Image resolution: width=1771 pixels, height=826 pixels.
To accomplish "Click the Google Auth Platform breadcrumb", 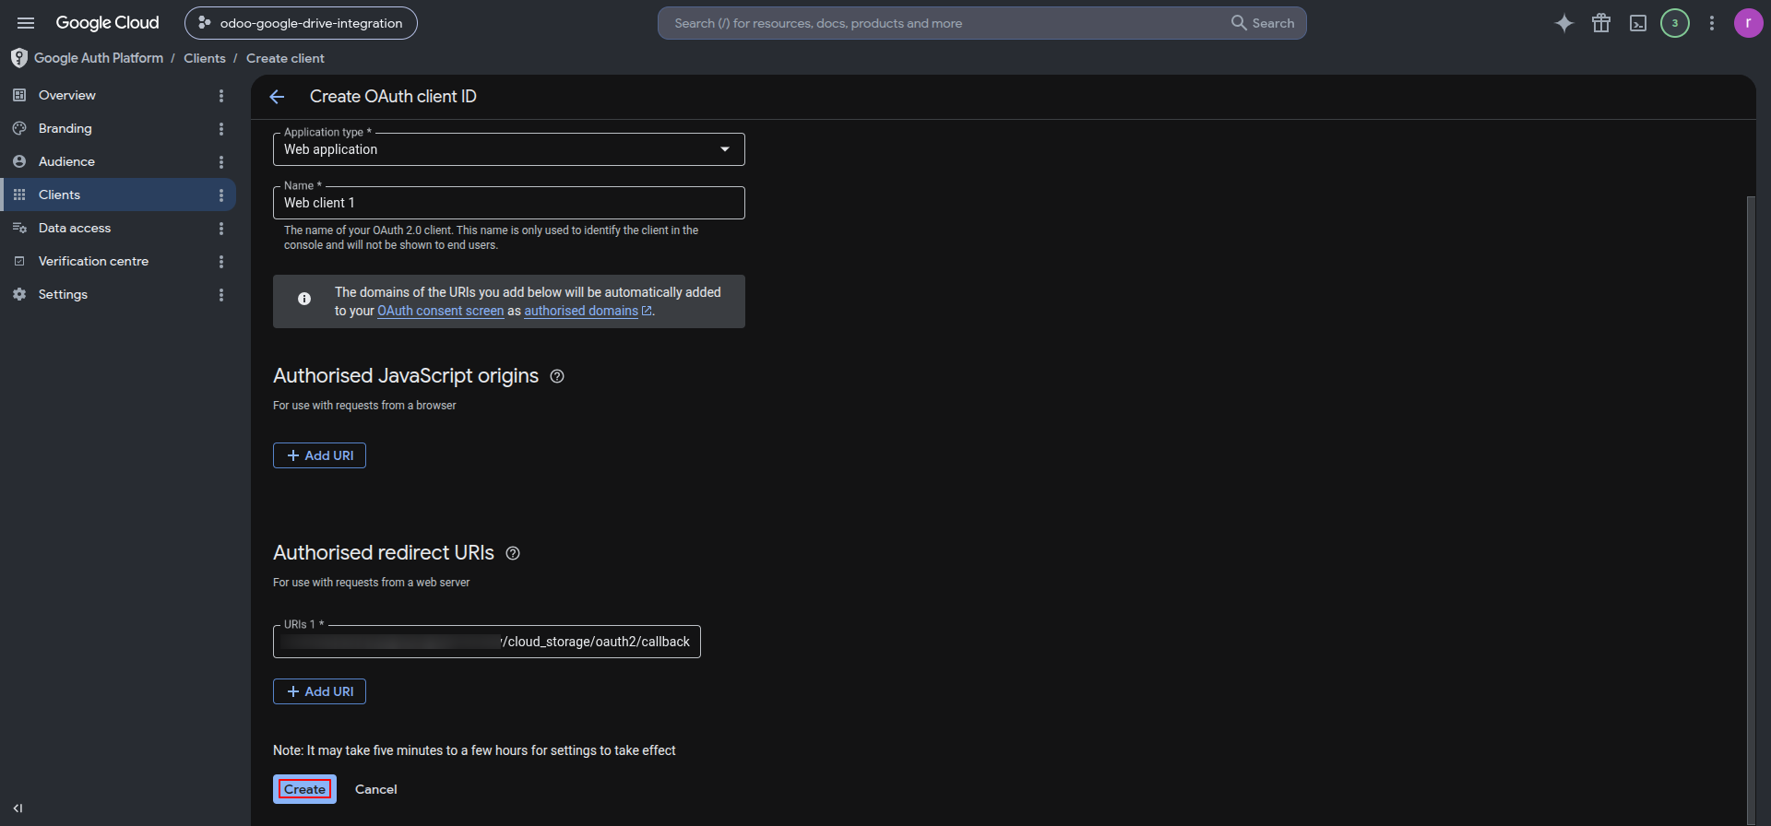I will point(98,58).
